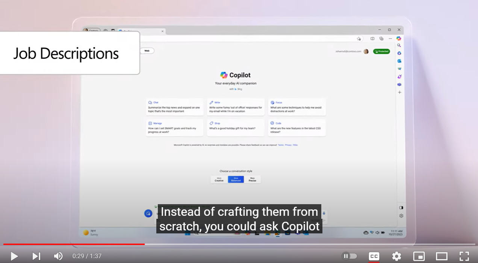This screenshot has width=478, height=263.
Task: Select the Web tab in Copilot
Action: tap(147, 51)
